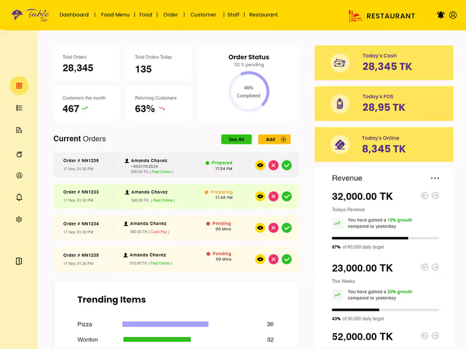The height and width of the screenshot is (349, 466).
Task: Open the settings gear in the sidebar
Action: pos(19,219)
